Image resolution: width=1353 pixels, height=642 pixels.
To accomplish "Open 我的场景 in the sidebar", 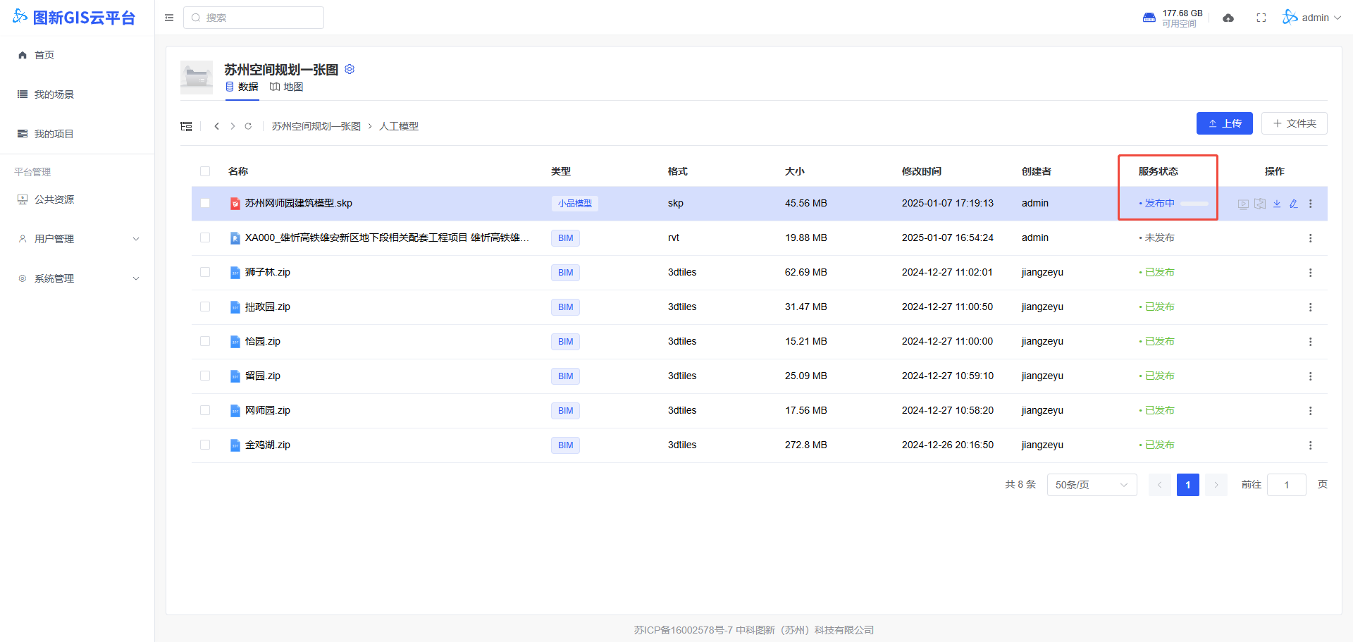I will pyautogui.click(x=54, y=94).
